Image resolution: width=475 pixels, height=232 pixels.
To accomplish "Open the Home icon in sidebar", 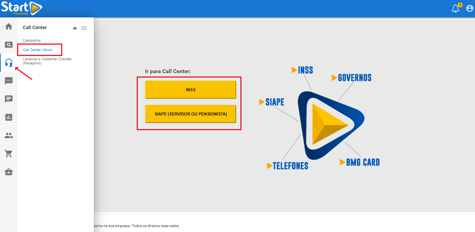I will coord(8,26).
